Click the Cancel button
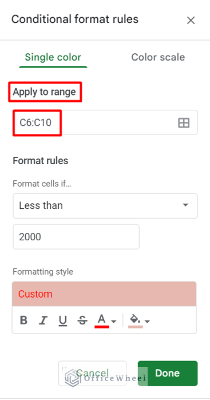210x400 pixels. click(92, 373)
